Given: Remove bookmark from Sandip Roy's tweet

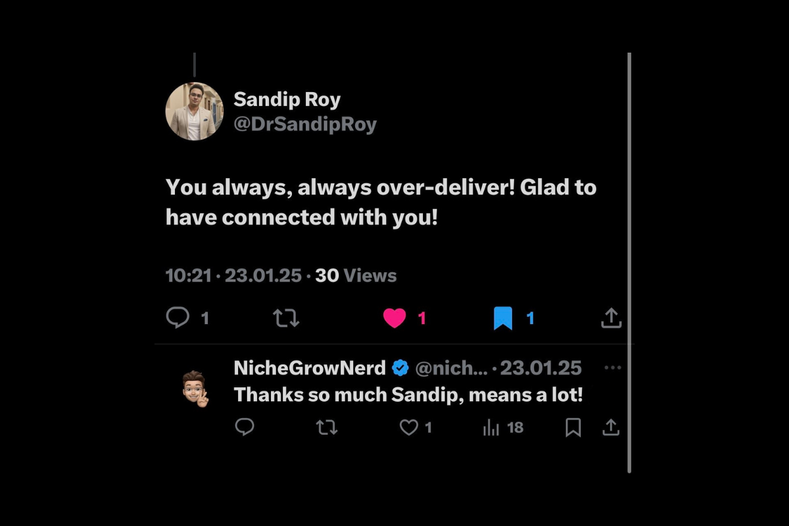Looking at the screenshot, I should (503, 318).
